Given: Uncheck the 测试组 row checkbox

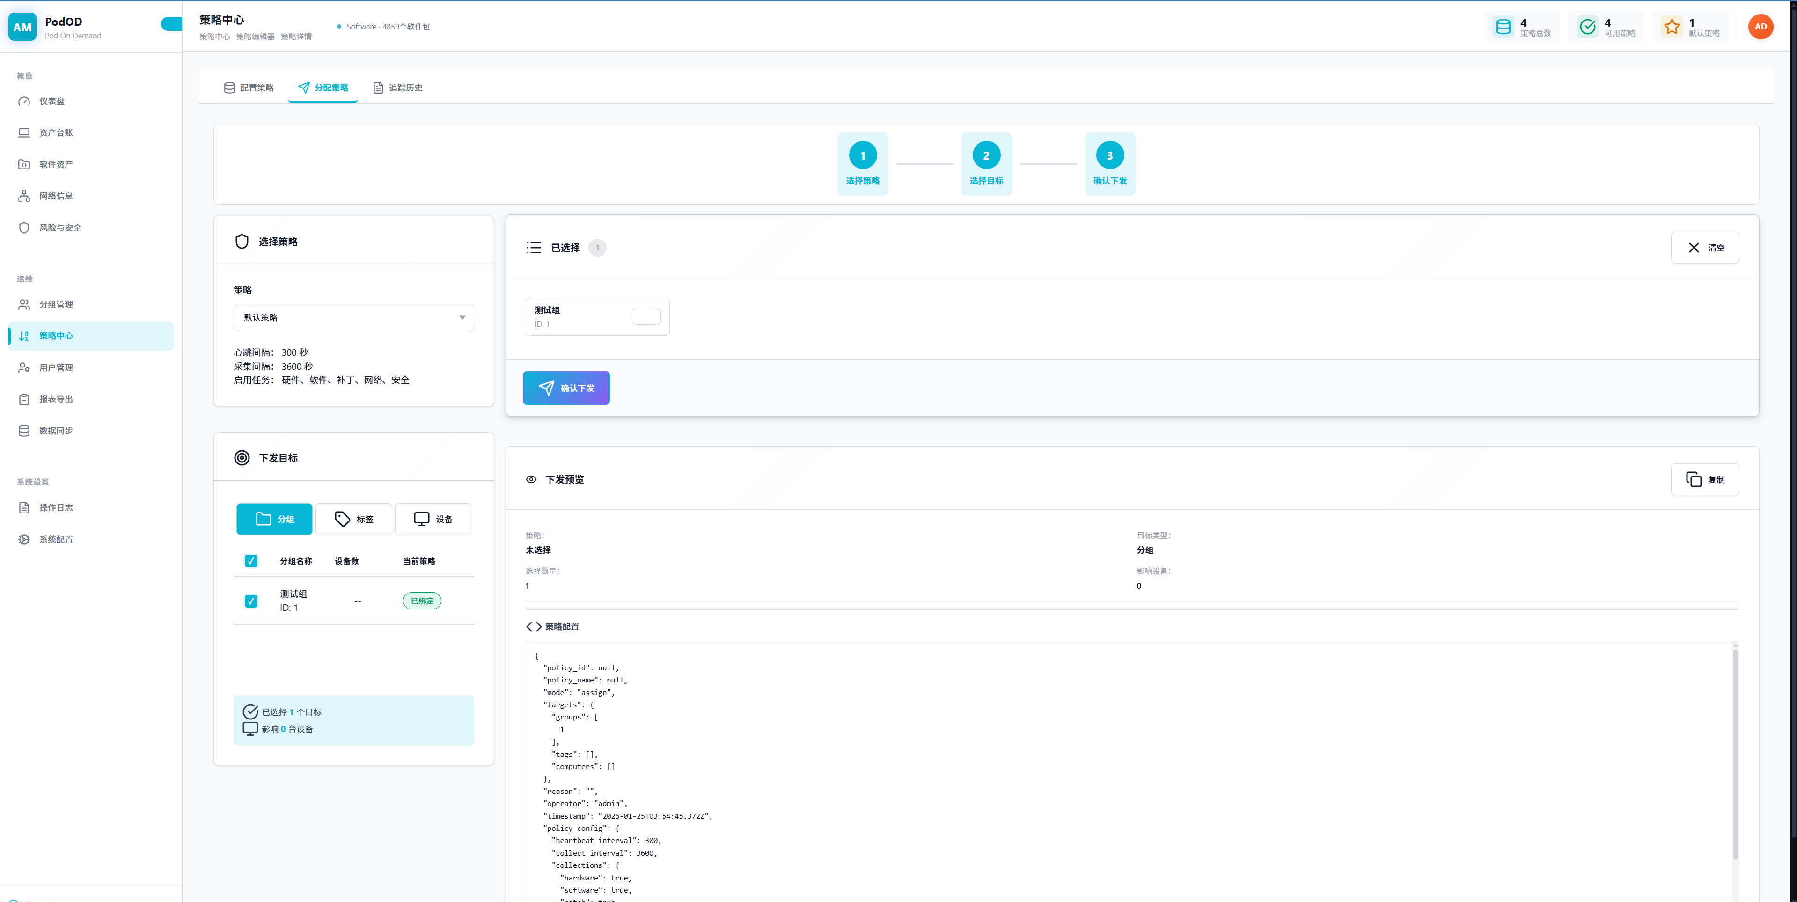Looking at the screenshot, I should click(x=251, y=601).
